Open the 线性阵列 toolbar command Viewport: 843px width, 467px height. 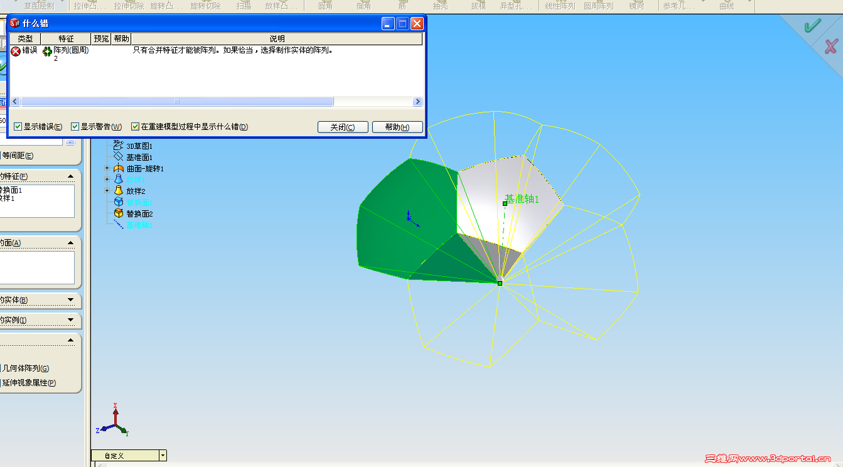[560, 6]
